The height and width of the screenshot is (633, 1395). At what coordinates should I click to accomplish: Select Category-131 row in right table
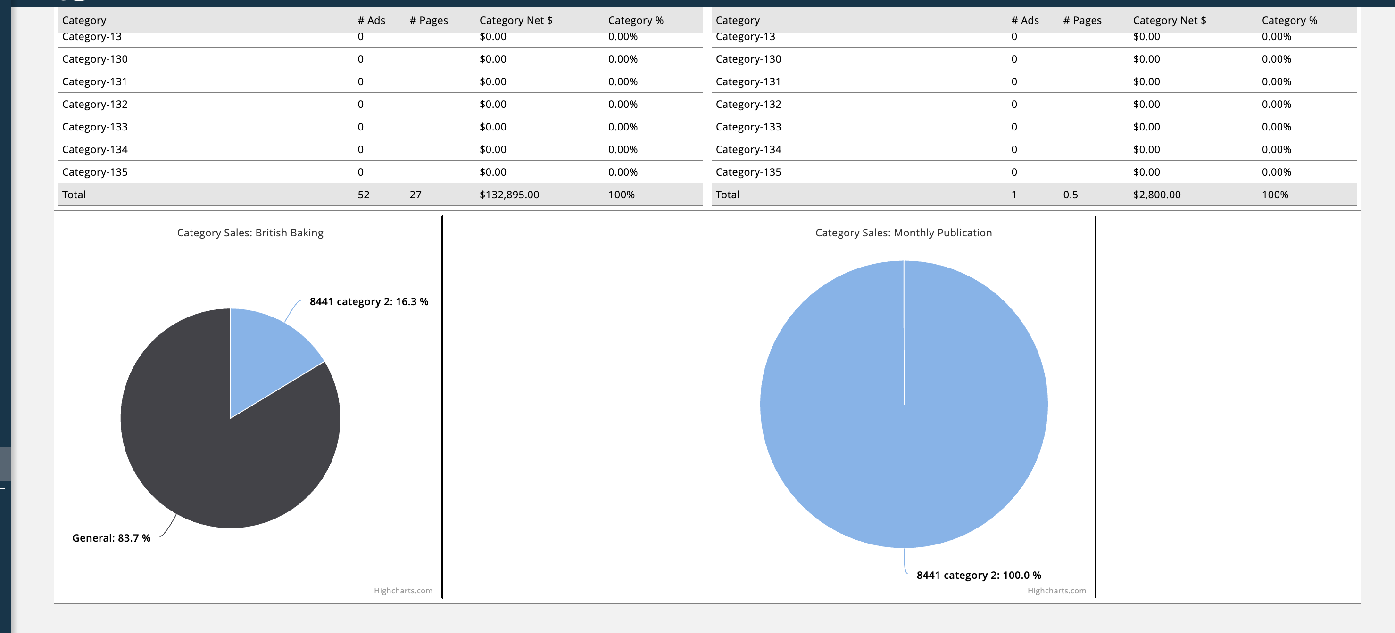1034,81
